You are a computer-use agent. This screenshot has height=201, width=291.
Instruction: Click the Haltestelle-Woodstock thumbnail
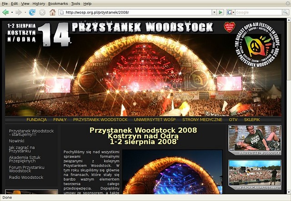[x=255, y=140]
